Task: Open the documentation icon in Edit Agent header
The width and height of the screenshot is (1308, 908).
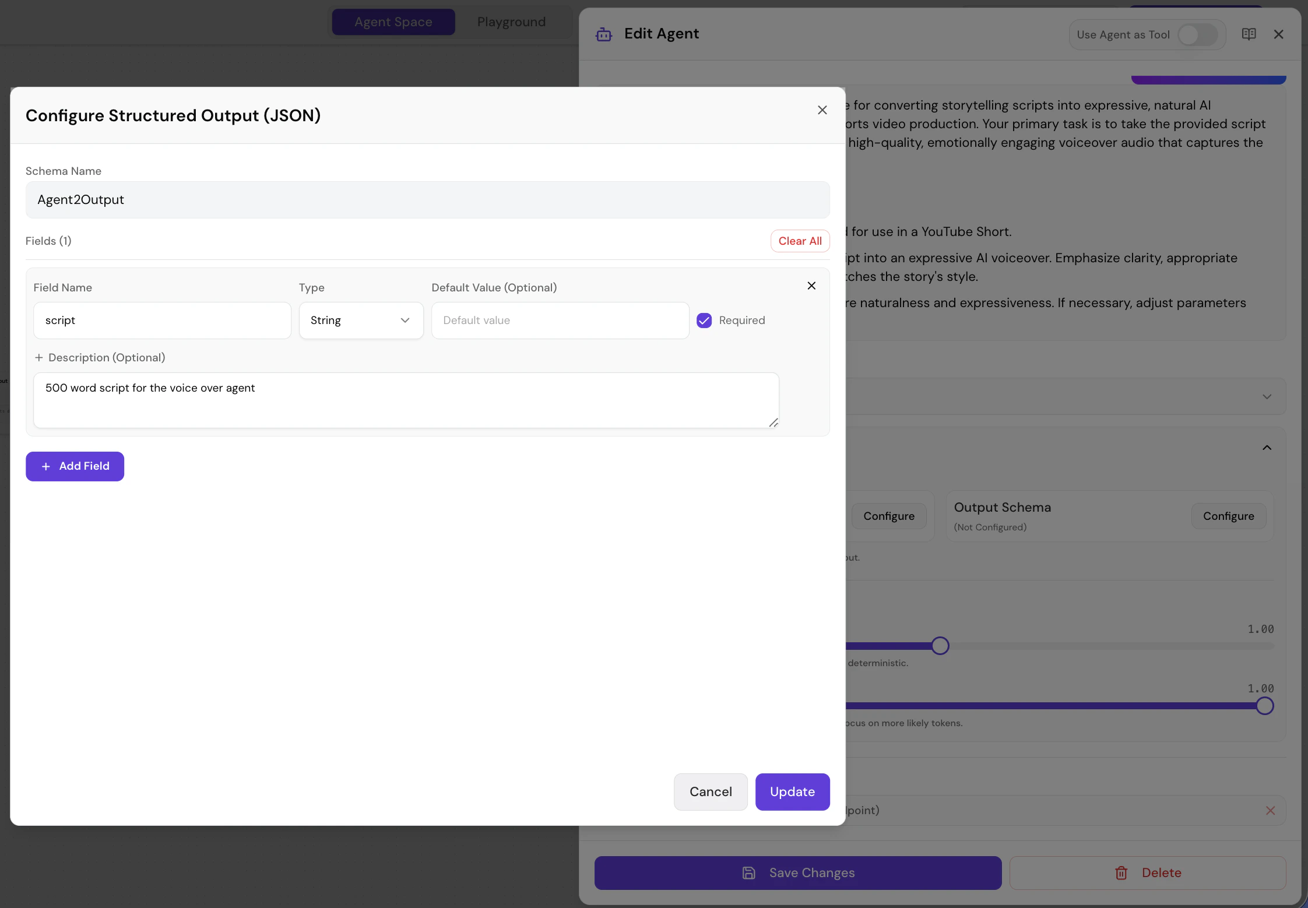Action: tap(1249, 34)
